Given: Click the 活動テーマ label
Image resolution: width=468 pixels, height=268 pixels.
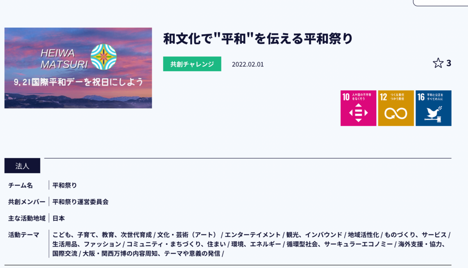Looking at the screenshot, I should 24,235.
